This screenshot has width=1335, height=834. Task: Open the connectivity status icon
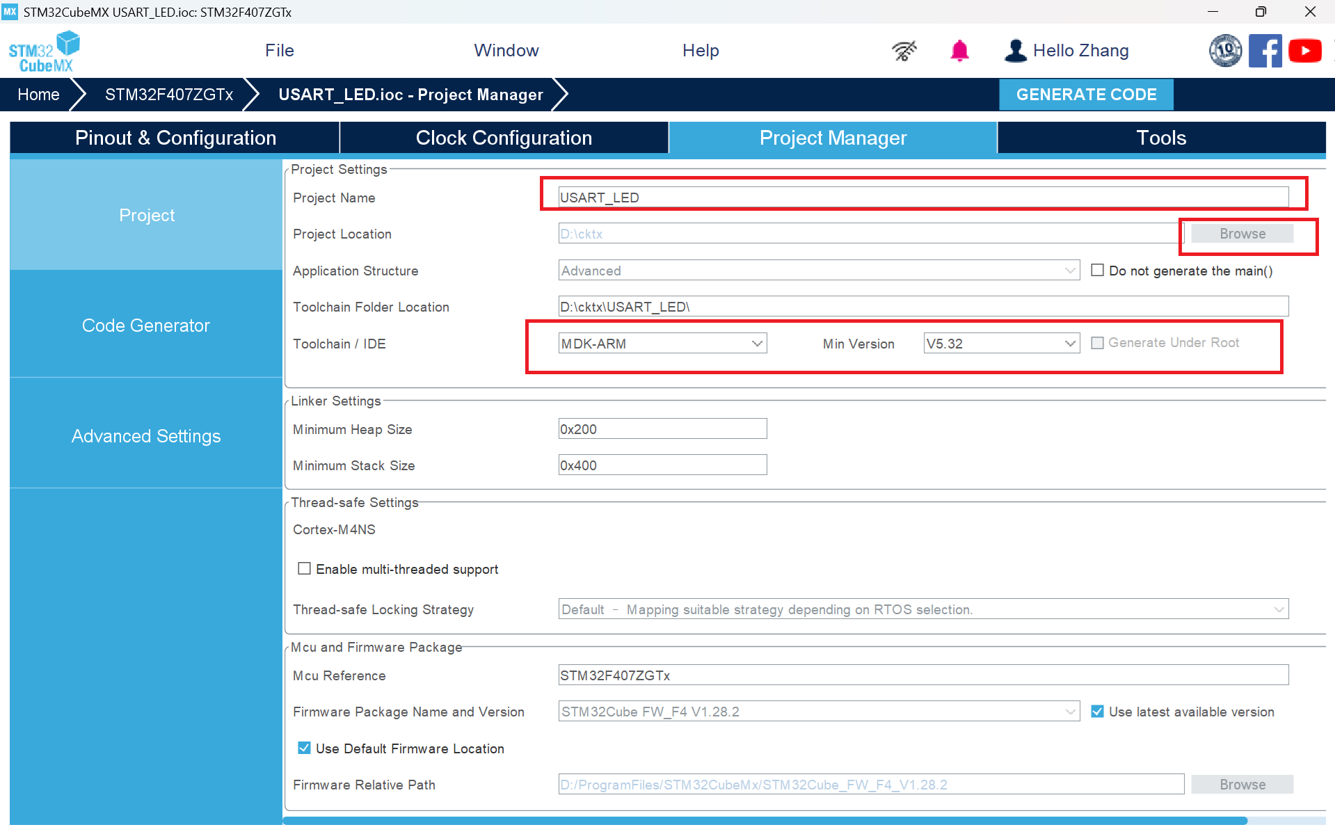[904, 51]
